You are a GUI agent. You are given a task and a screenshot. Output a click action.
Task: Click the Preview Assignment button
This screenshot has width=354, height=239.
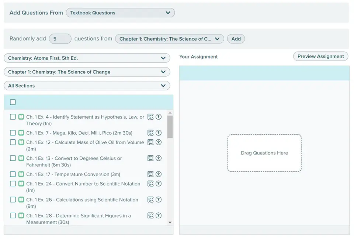click(320, 56)
